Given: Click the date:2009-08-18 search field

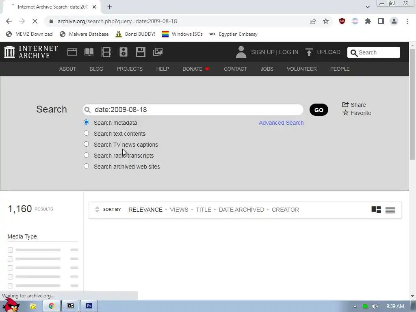Looking at the screenshot, I should [193, 110].
